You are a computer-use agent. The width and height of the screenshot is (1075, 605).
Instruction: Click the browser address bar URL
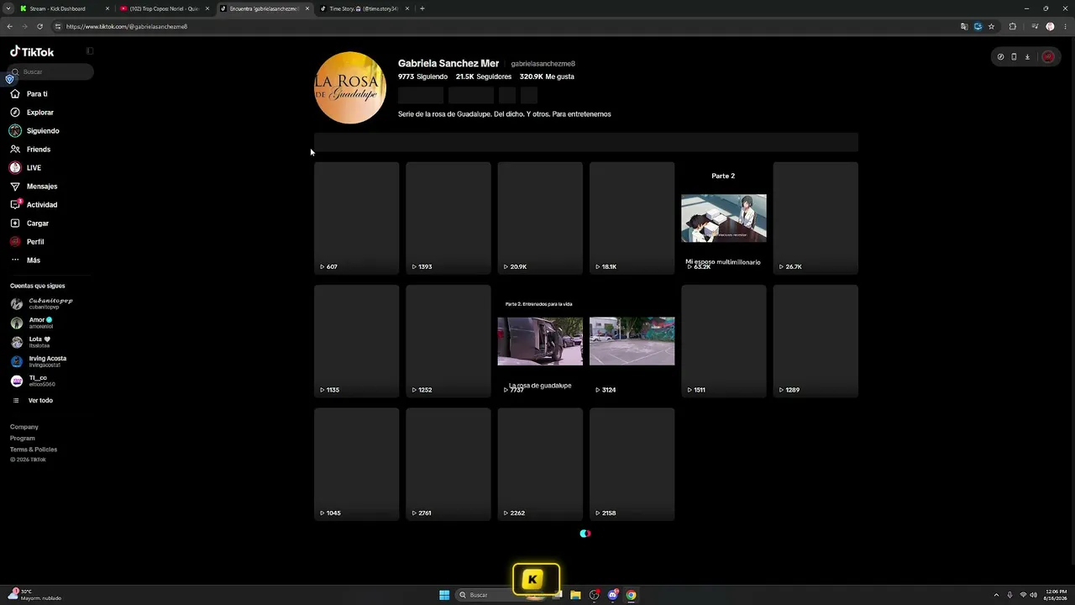pyautogui.click(x=127, y=27)
